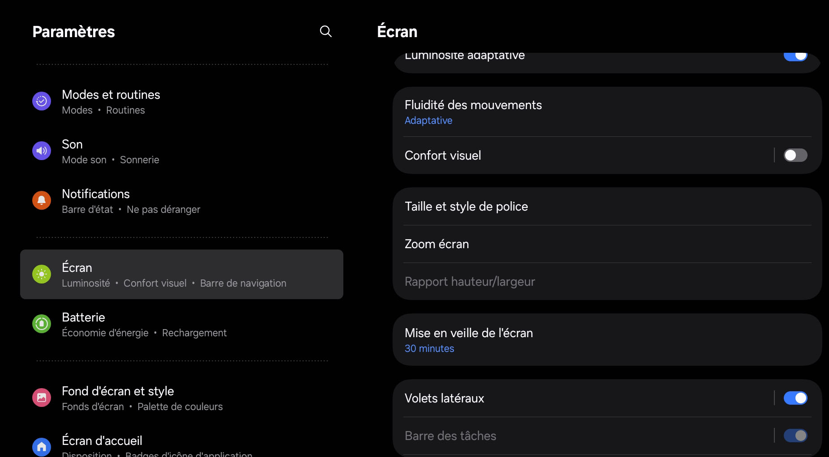Screen dimensions: 829x457
Task: Click the search magnifier icon in Paramètres
Action: pyautogui.click(x=326, y=31)
